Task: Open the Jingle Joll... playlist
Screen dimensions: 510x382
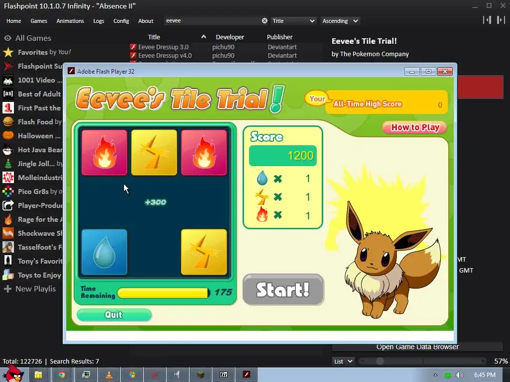Action: 32,163
